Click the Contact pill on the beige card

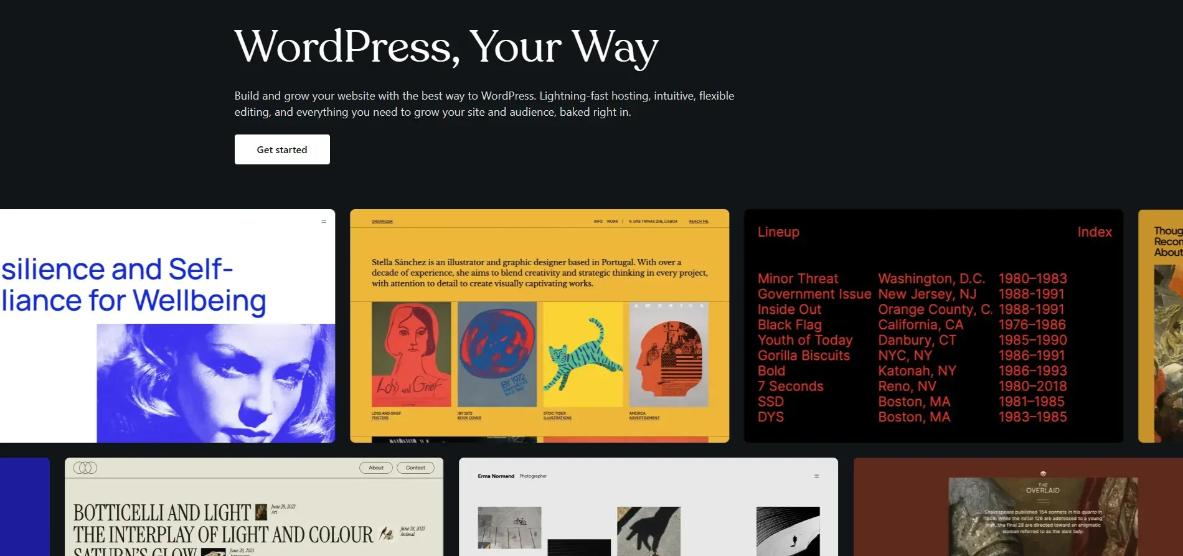click(415, 468)
